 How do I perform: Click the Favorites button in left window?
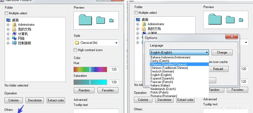point(108,90)
